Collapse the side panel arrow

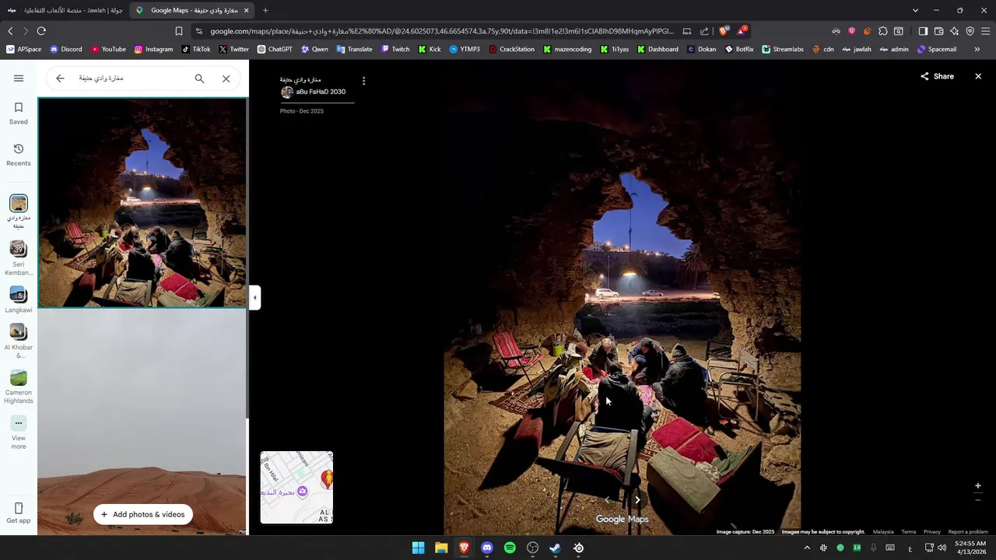tap(254, 297)
